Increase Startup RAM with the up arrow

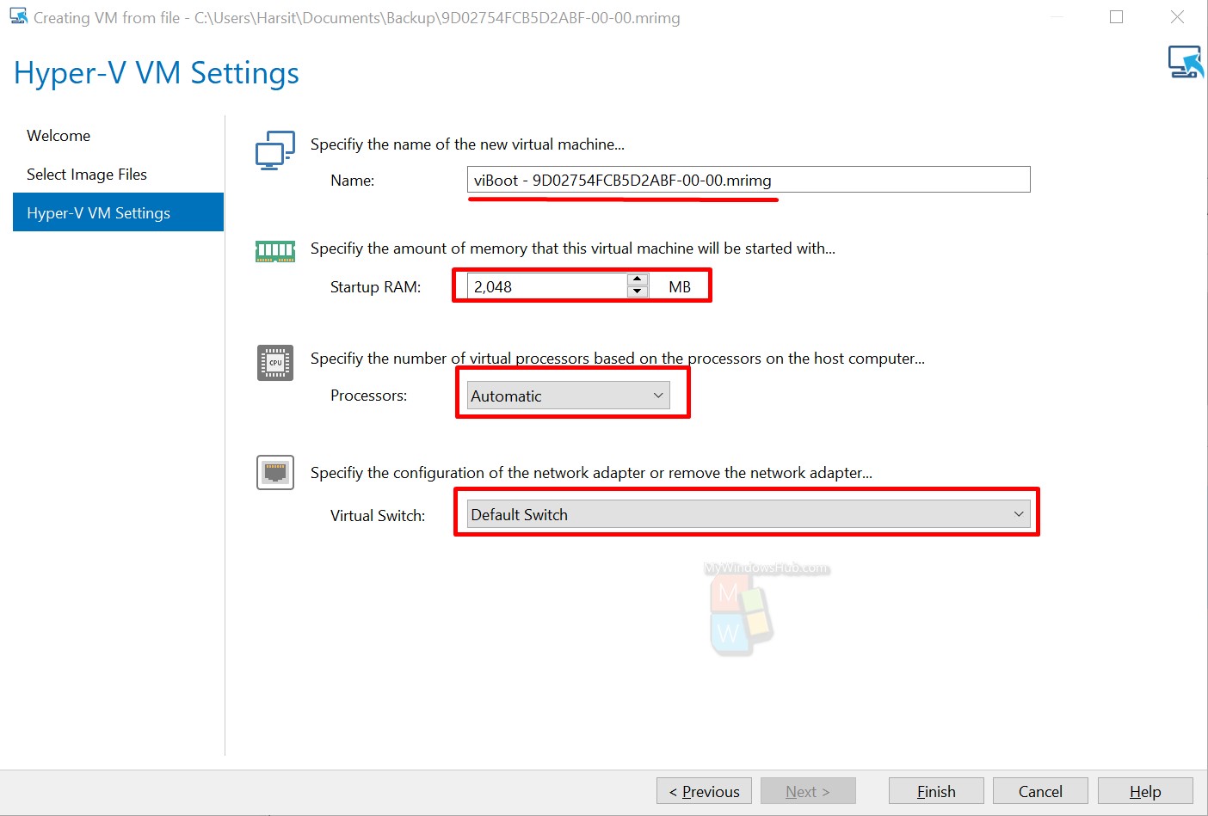[638, 279]
